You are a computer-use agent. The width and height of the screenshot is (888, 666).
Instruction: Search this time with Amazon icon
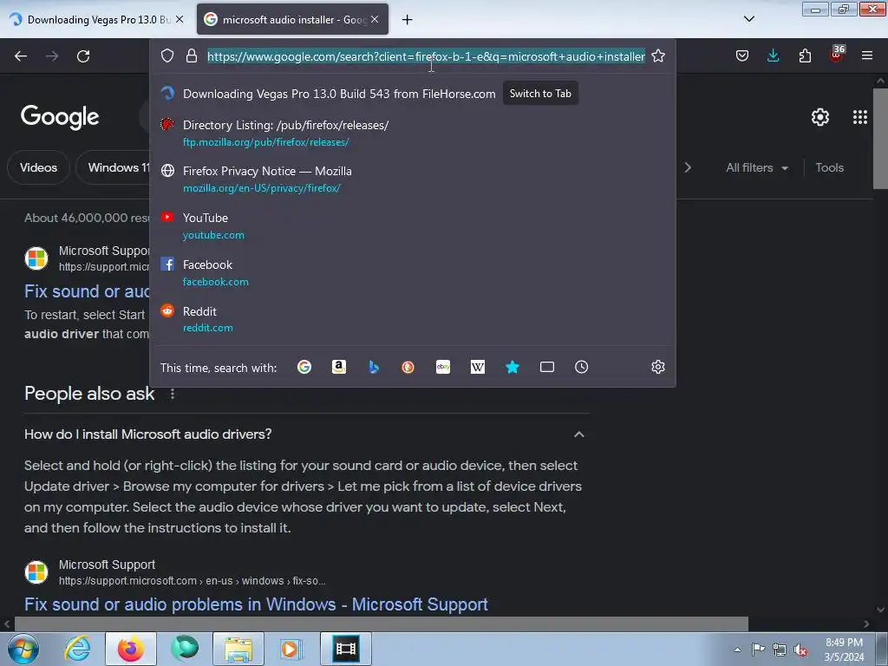pyautogui.click(x=339, y=367)
